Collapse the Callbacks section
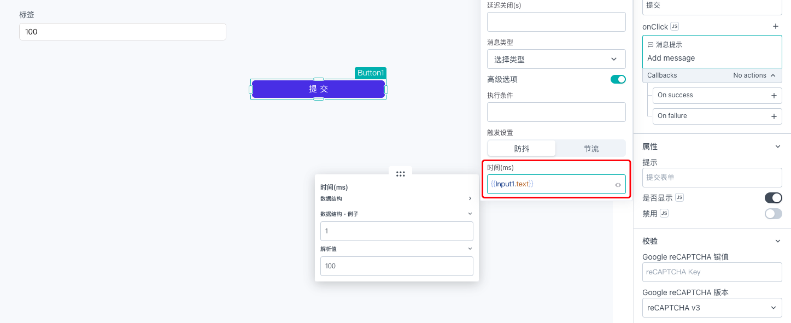791x323 pixels. (772, 75)
